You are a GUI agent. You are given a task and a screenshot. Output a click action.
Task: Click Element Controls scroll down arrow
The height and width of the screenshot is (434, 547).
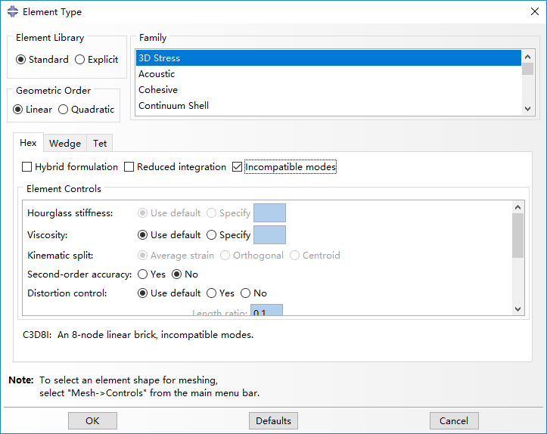point(517,308)
